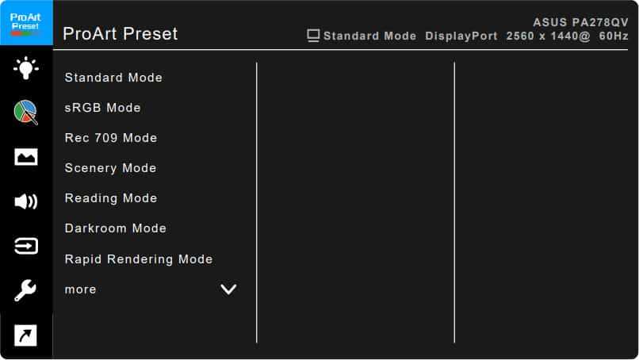The width and height of the screenshot is (639, 360).
Task: Select the ProArt Preset sidebar tab
Action: [x=25, y=24]
